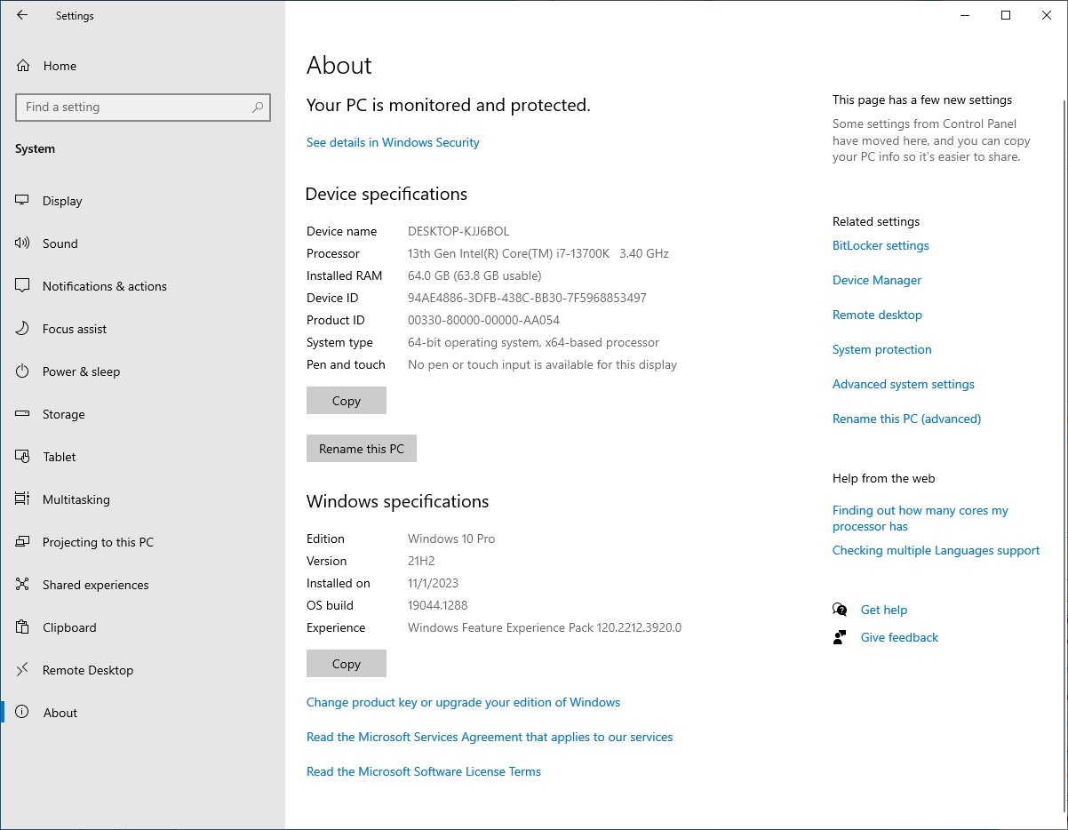Click the Get help chat icon

pyautogui.click(x=840, y=610)
